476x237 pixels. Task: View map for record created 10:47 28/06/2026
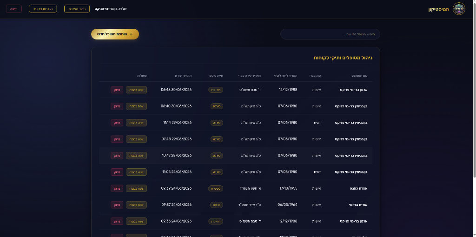tap(136, 155)
